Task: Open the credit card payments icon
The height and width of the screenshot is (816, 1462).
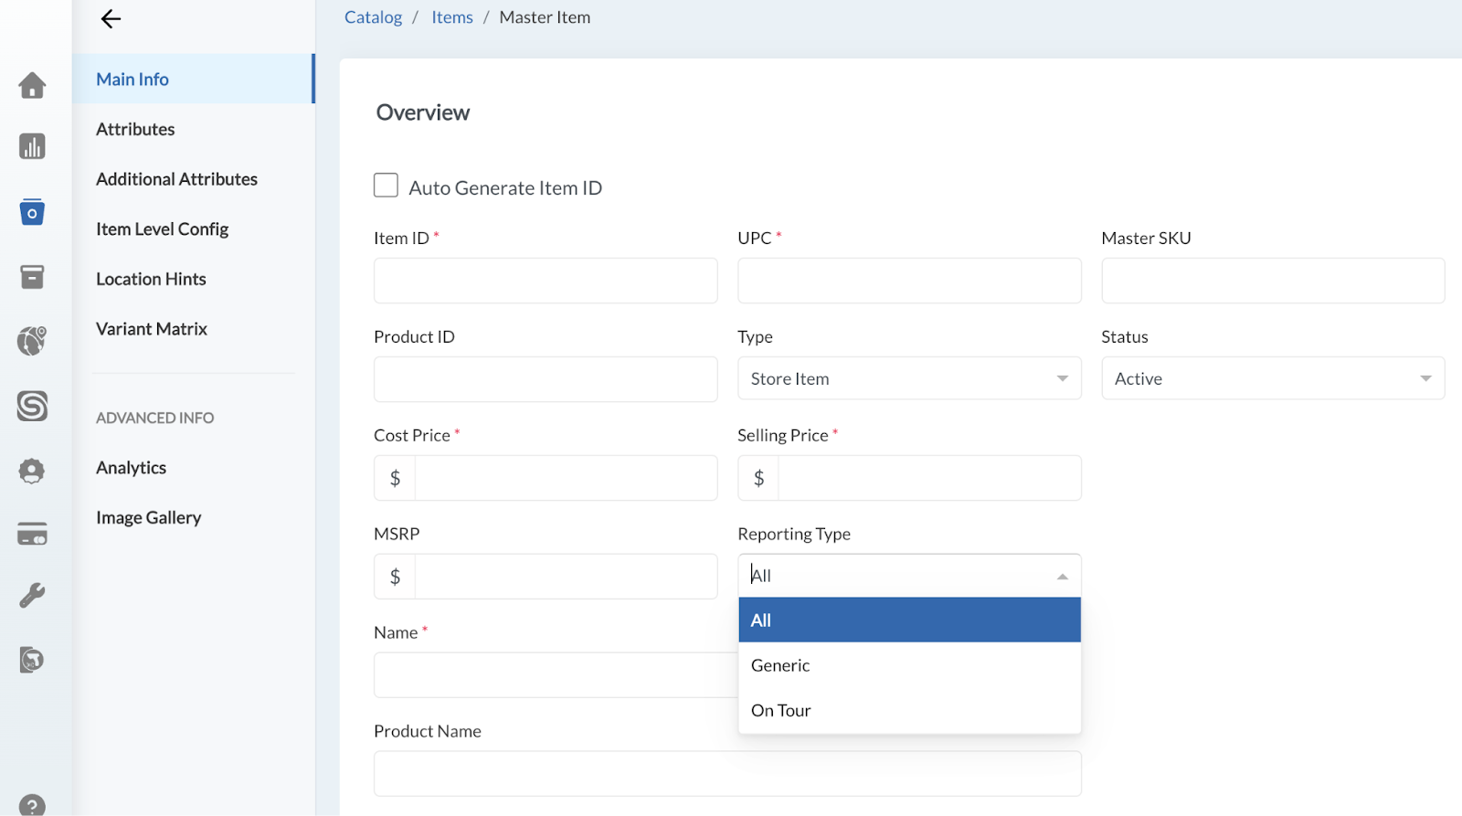Action: click(32, 534)
